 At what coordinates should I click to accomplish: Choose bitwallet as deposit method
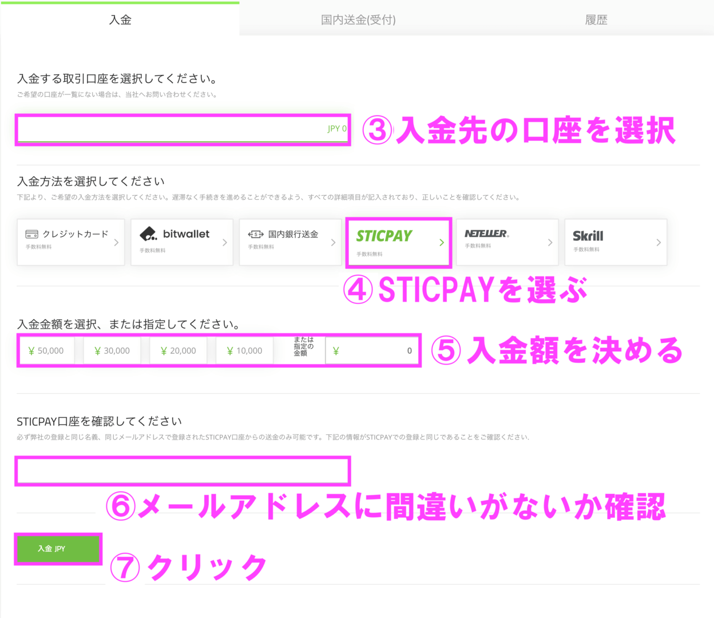point(182,242)
